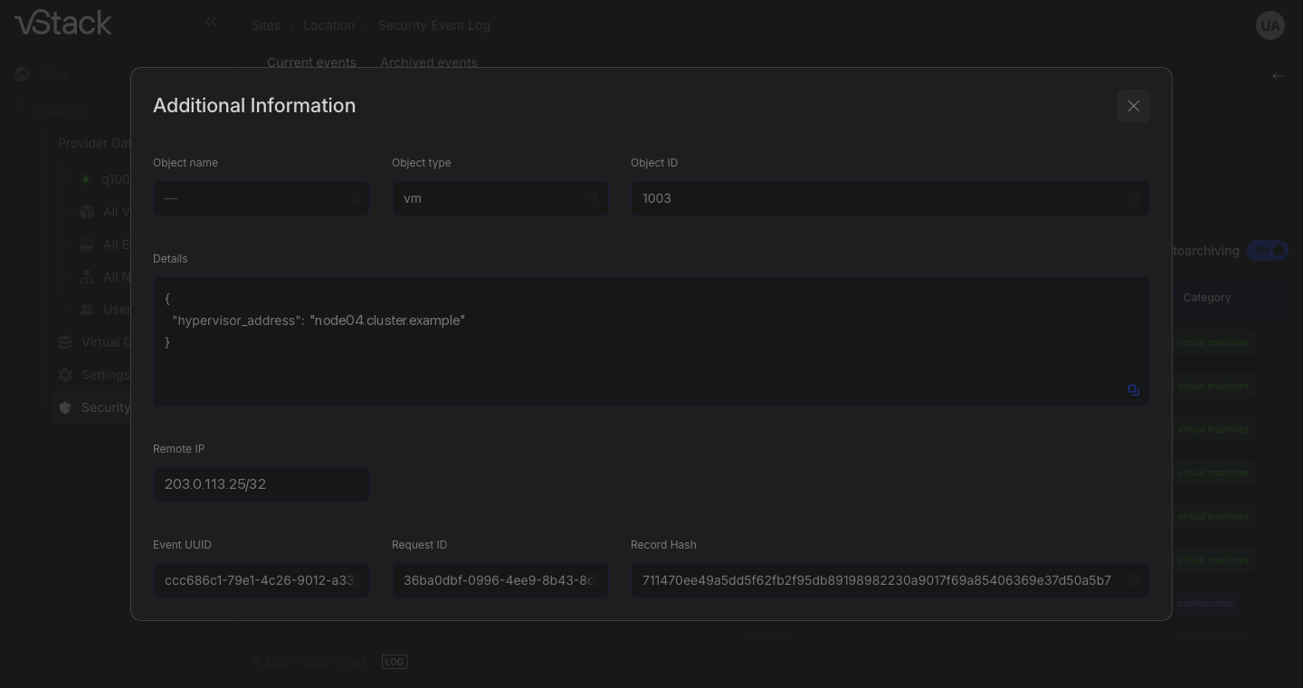Select the Location item in the sidebar tree
The height and width of the screenshot is (688, 1303).
(62, 110)
